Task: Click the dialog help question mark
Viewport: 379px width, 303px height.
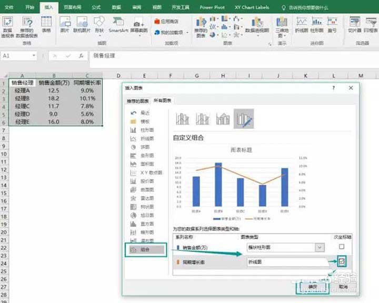Action: pyautogui.click(x=334, y=88)
